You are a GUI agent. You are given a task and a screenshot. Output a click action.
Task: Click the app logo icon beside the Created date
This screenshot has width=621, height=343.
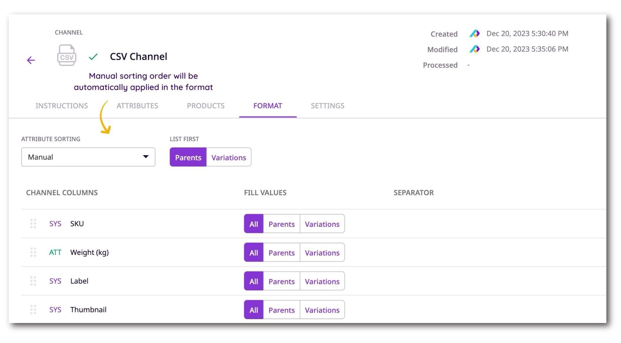[x=475, y=34]
